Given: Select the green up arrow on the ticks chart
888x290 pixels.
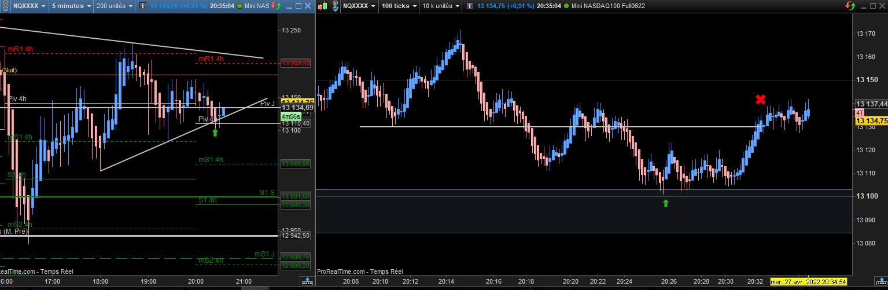Looking at the screenshot, I should [665, 203].
